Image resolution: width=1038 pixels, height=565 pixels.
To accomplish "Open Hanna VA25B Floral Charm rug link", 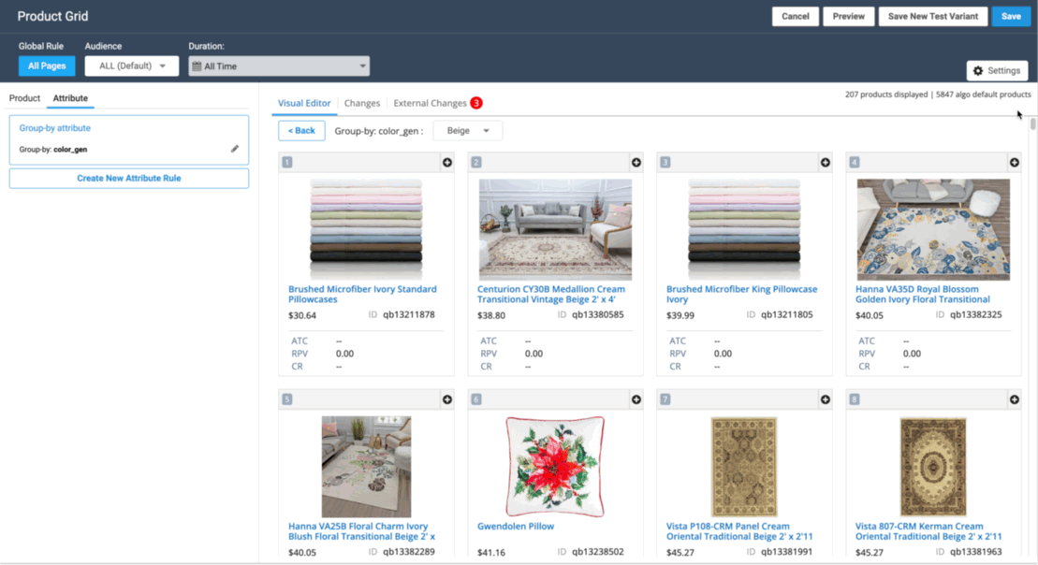I will pos(361,531).
